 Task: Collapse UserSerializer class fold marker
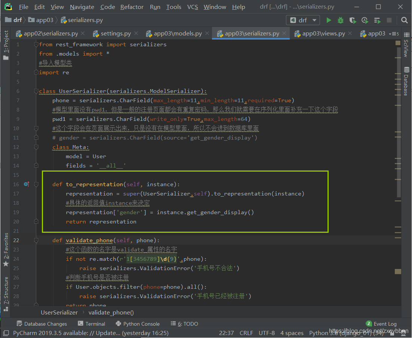pyautogui.click(x=36, y=91)
